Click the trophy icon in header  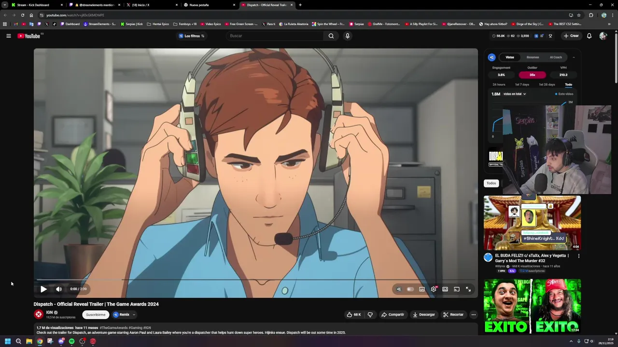[x=550, y=36]
